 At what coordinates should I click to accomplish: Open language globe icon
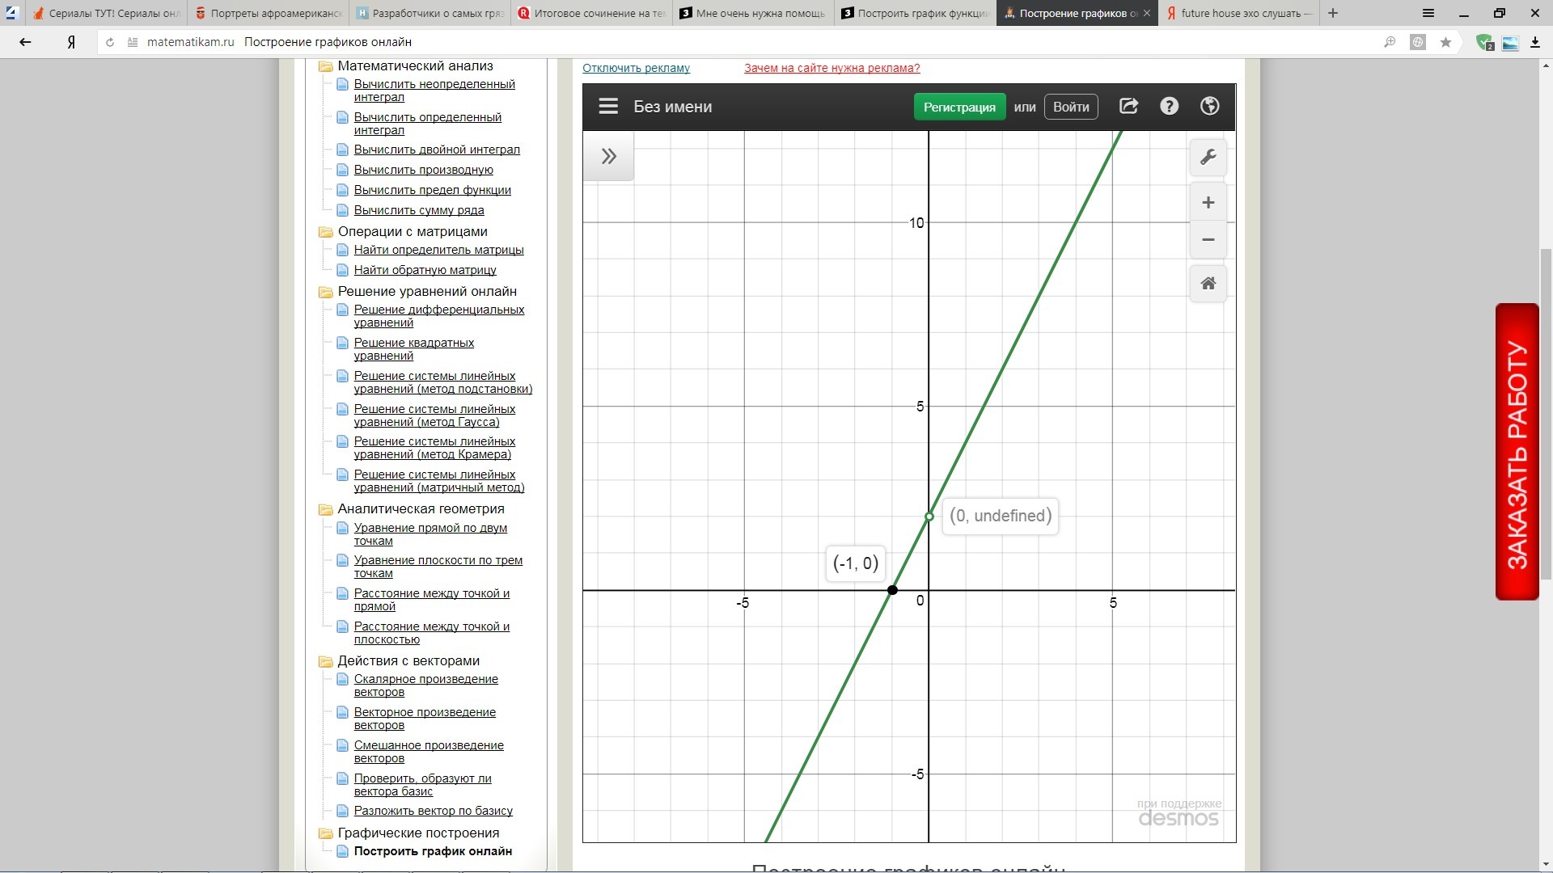1209,106
